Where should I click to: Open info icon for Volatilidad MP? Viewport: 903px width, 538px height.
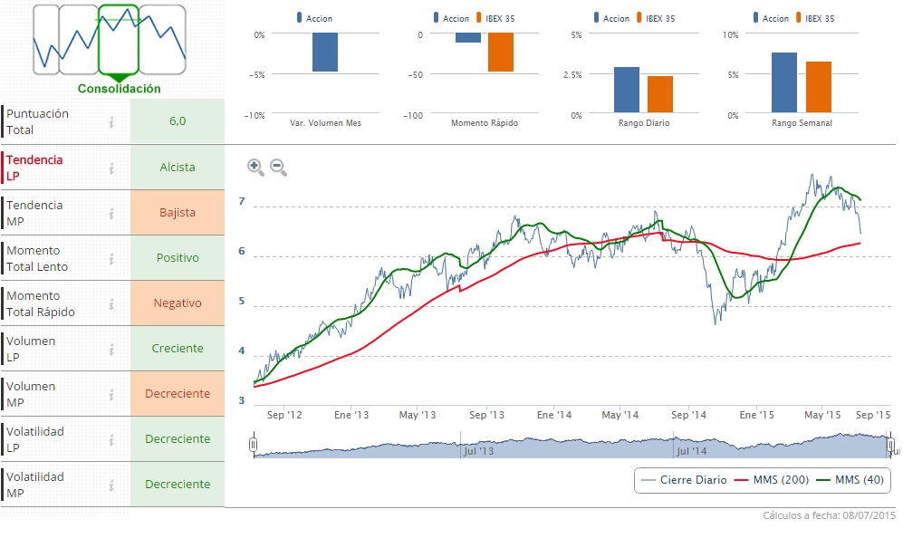coord(111,485)
